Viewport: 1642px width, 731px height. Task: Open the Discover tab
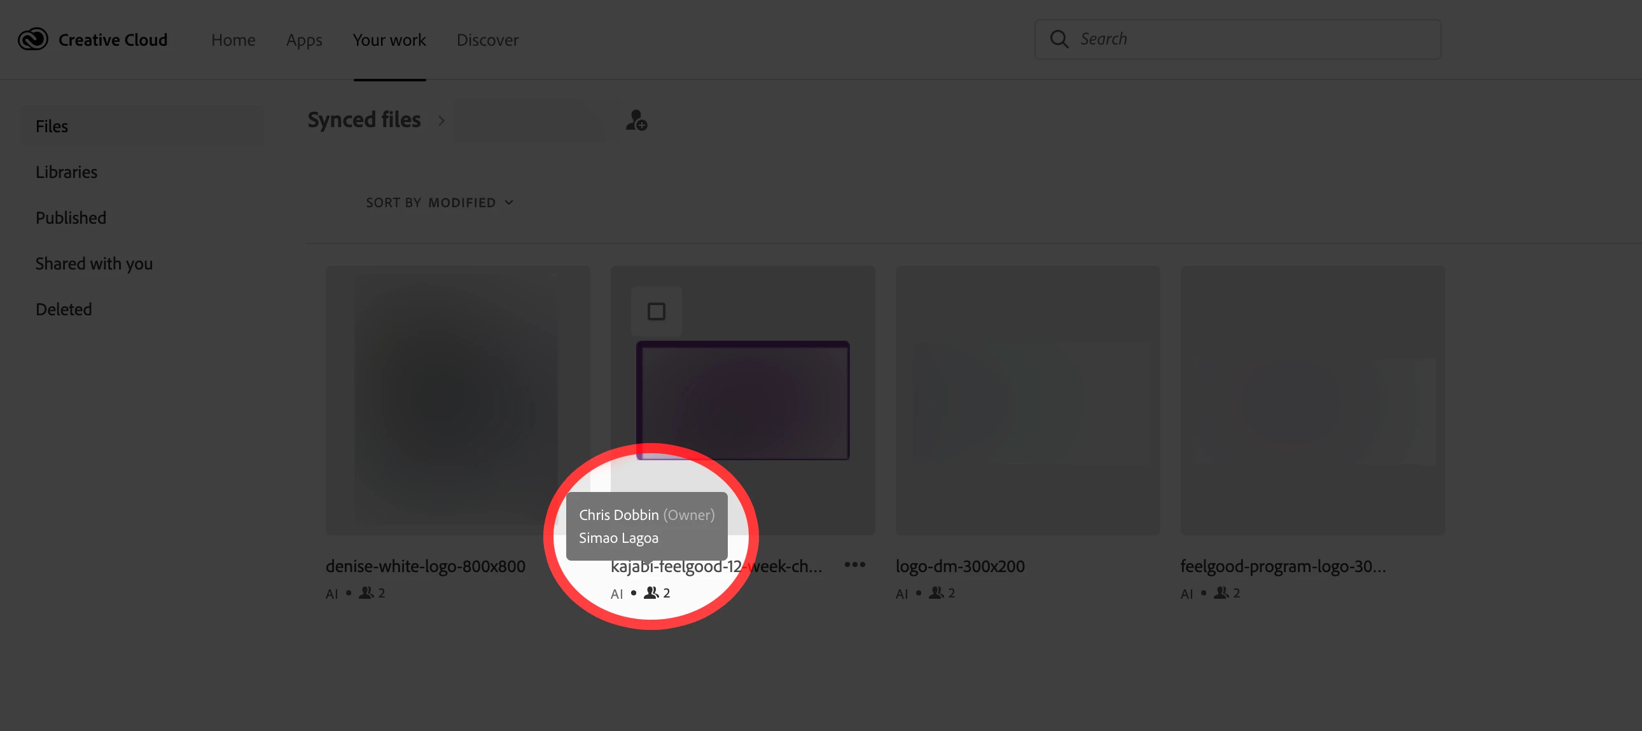coord(487,40)
